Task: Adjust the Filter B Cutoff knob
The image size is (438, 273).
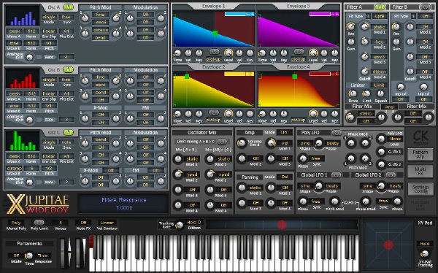Action: (410, 72)
